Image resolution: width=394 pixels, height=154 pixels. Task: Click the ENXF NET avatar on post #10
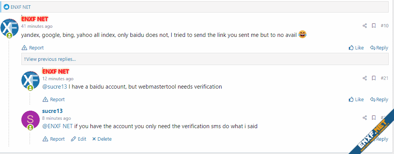[10, 27]
